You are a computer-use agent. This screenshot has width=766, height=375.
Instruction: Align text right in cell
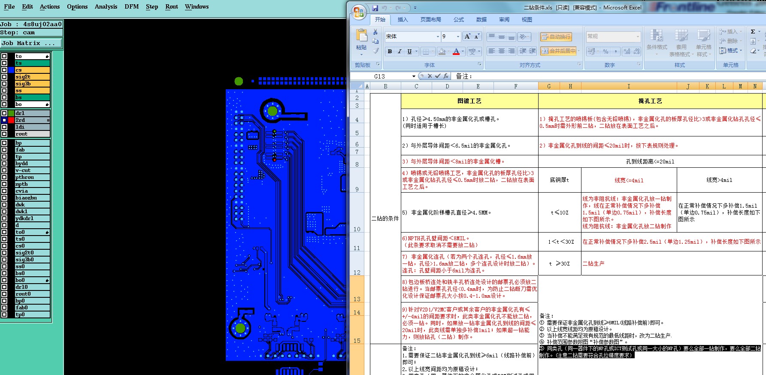click(512, 51)
